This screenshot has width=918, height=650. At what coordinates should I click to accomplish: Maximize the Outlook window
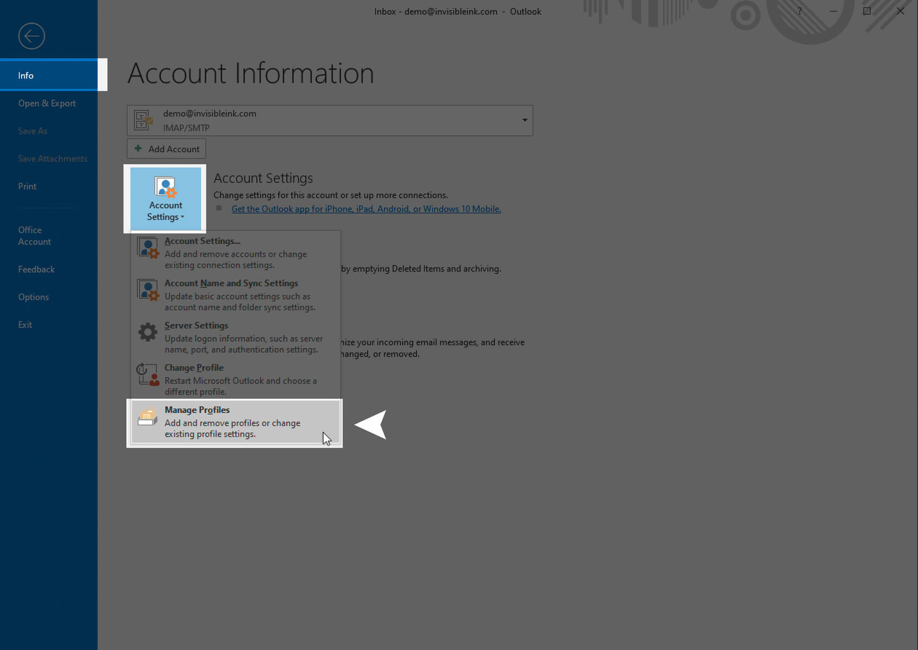867,11
